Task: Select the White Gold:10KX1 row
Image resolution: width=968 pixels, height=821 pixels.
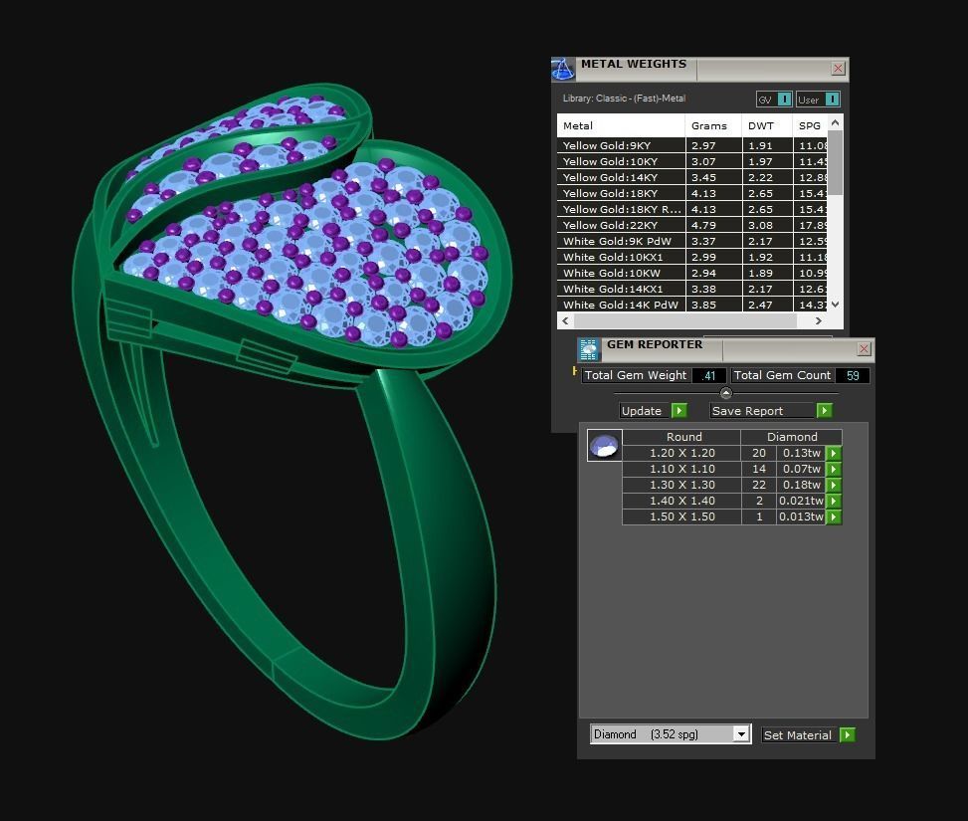Action: [692, 258]
